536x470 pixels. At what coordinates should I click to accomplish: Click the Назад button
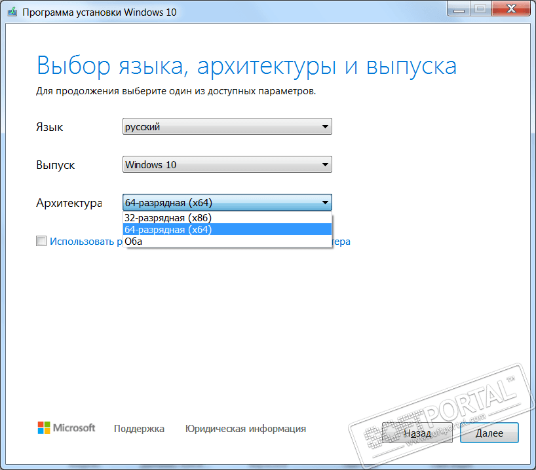tap(417, 433)
